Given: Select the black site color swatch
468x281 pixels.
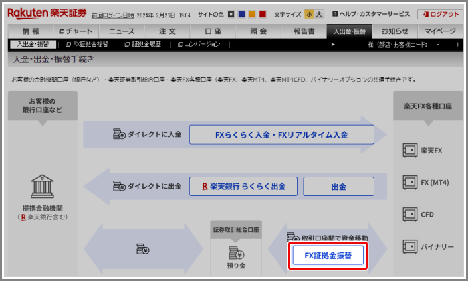Looking at the screenshot, I should point(231,14).
